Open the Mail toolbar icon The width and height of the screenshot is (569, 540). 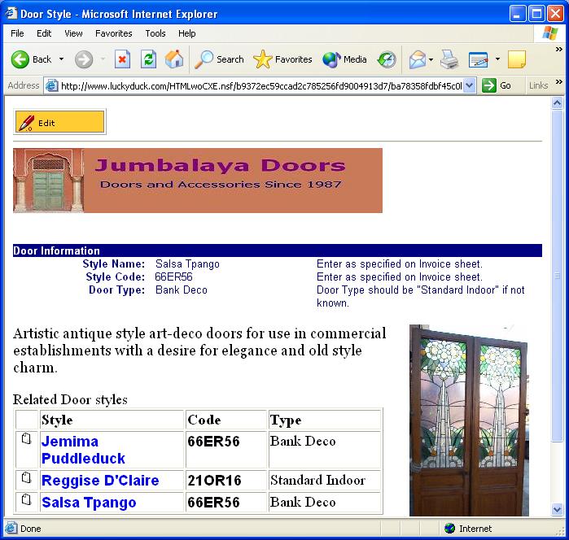coord(418,59)
